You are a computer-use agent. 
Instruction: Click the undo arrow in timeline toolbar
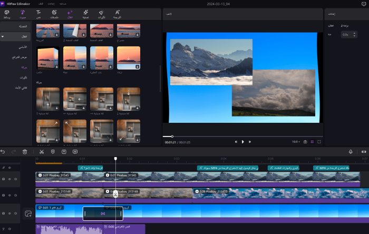click(x=3, y=151)
